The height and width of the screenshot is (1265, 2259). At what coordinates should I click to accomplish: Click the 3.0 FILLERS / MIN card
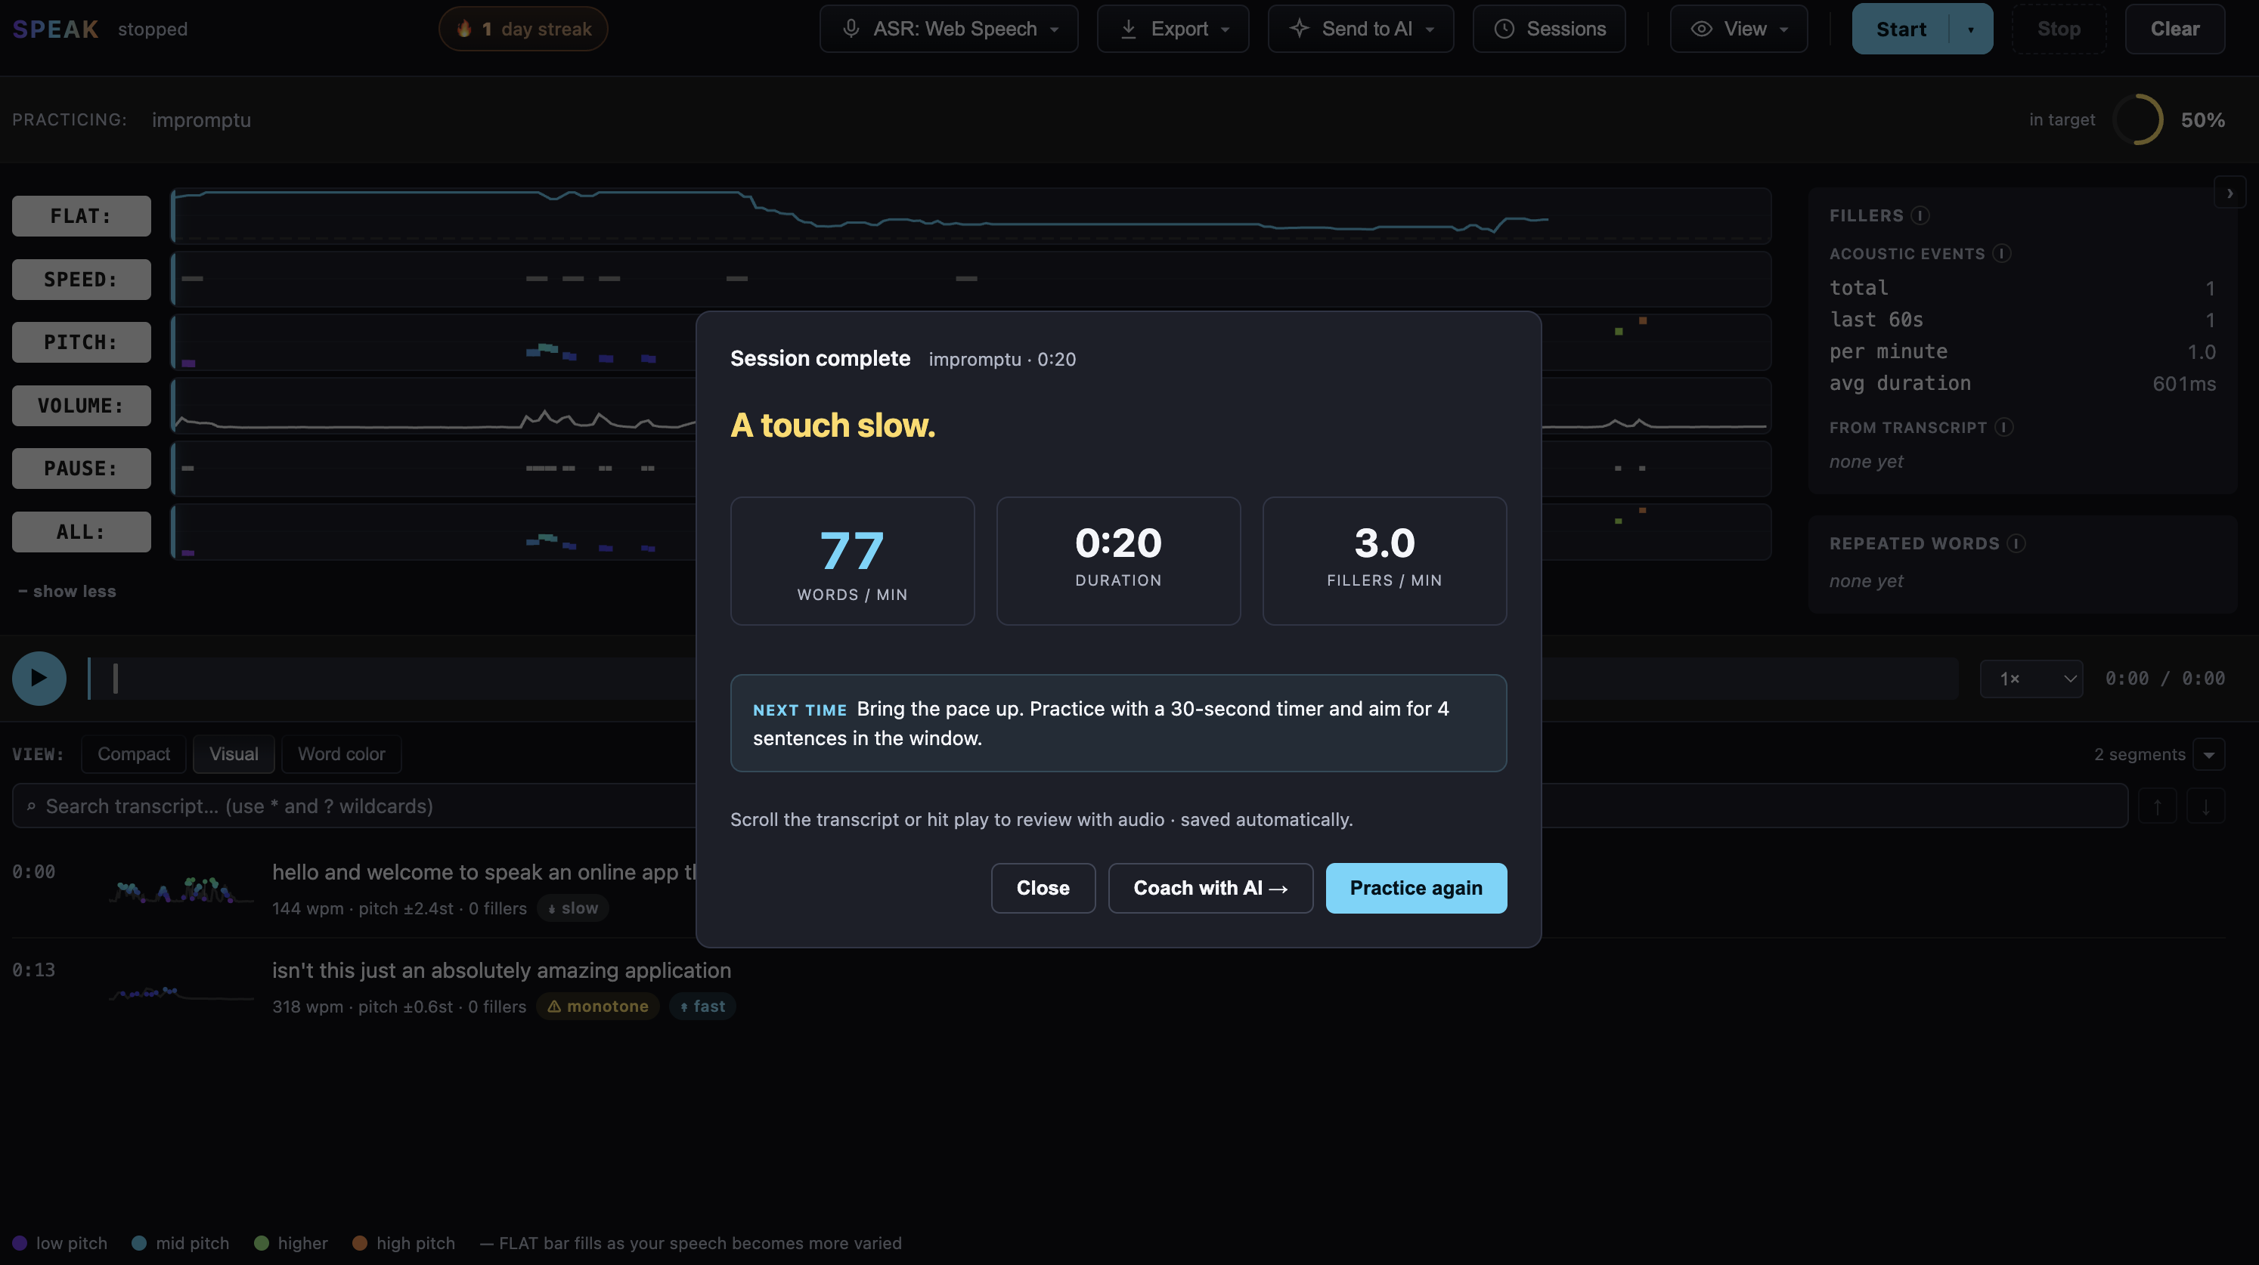pos(1384,561)
